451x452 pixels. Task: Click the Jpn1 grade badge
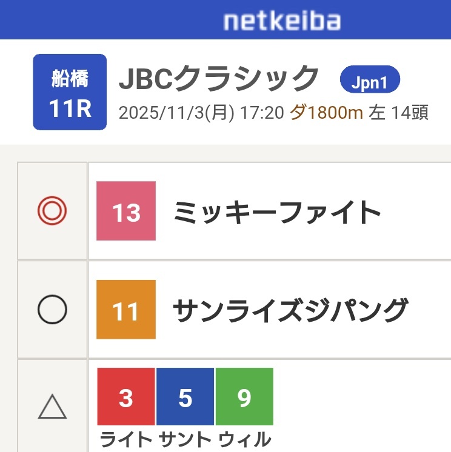click(x=370, y=82)
